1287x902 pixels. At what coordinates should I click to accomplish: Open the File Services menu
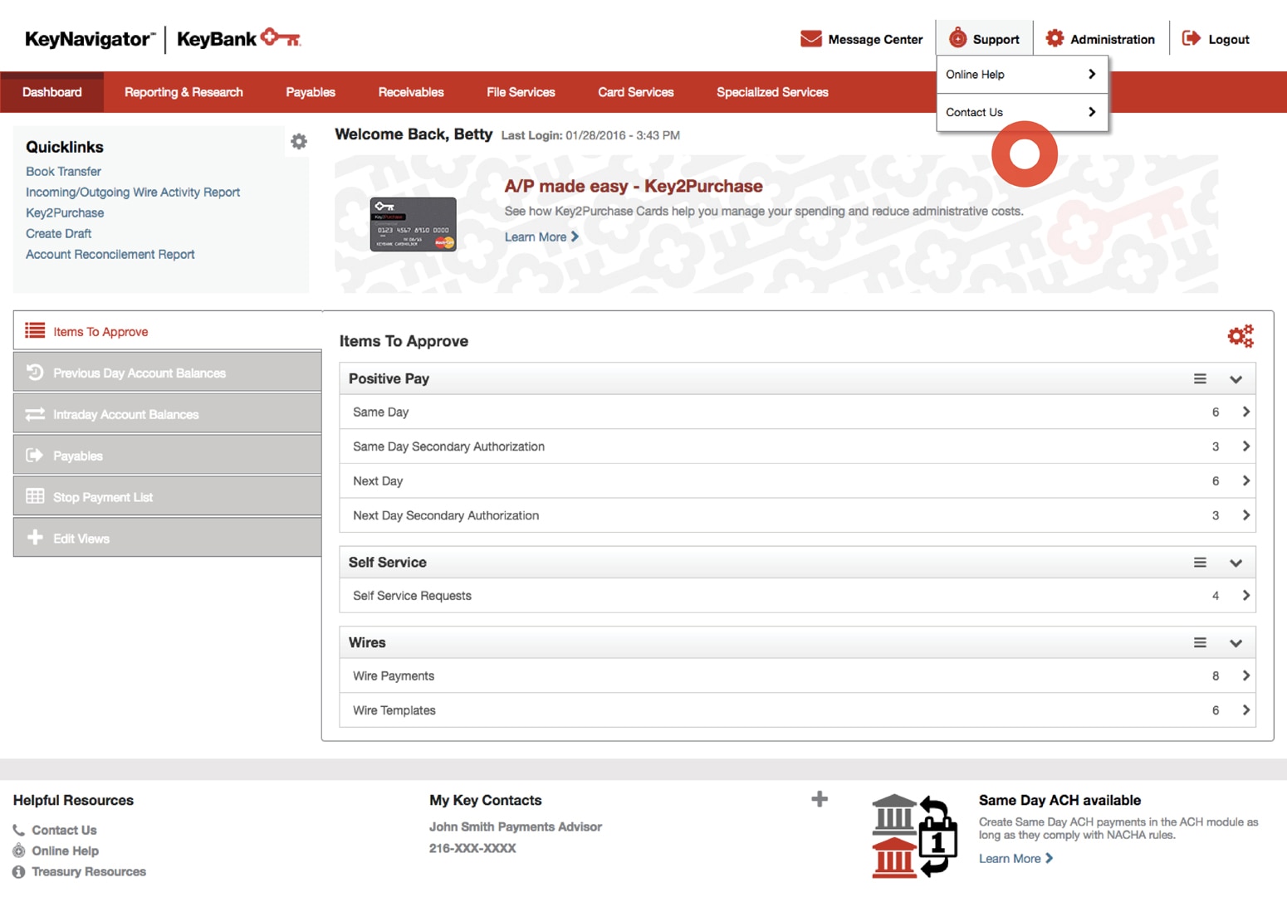coord(521,92)
